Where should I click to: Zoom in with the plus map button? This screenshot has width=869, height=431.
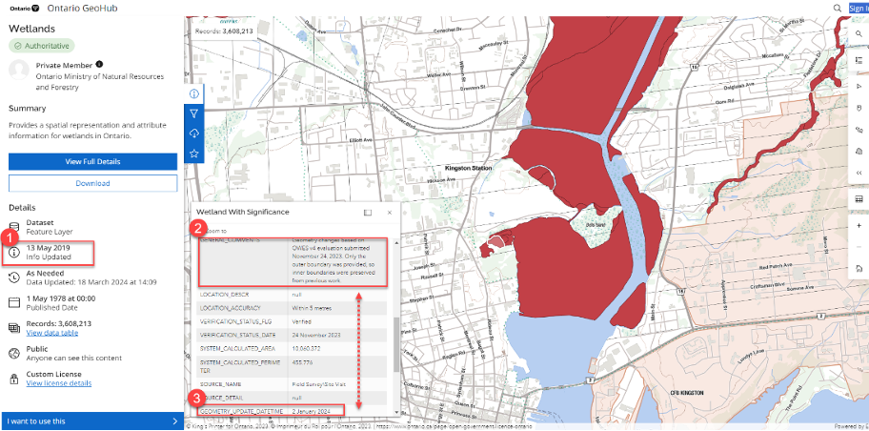[x=859, y=226]
